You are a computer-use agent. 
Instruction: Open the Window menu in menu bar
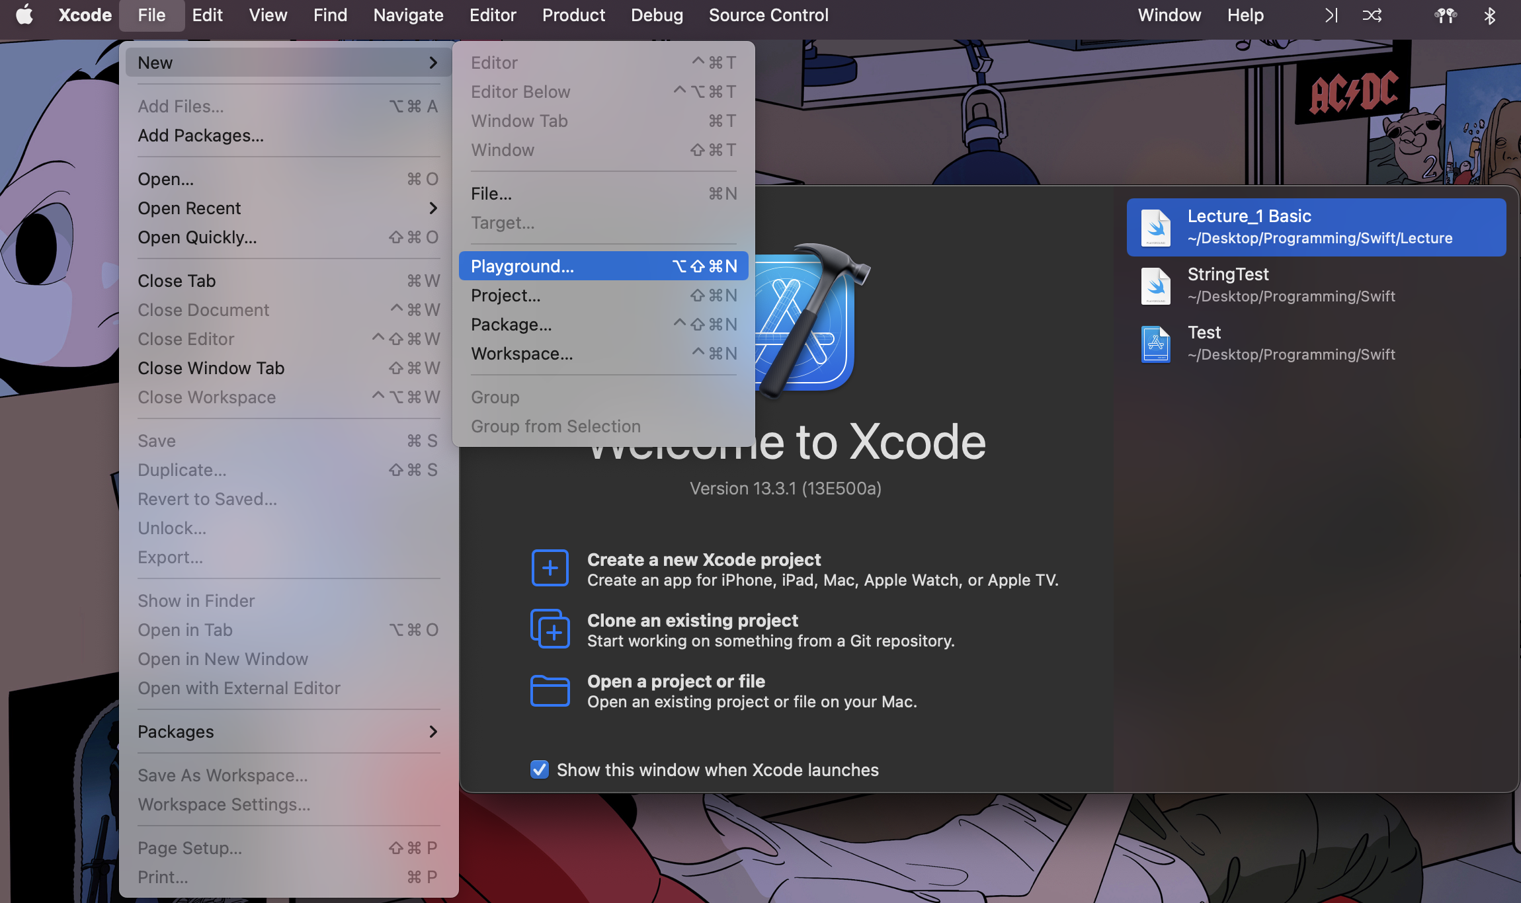(1169, 15)
